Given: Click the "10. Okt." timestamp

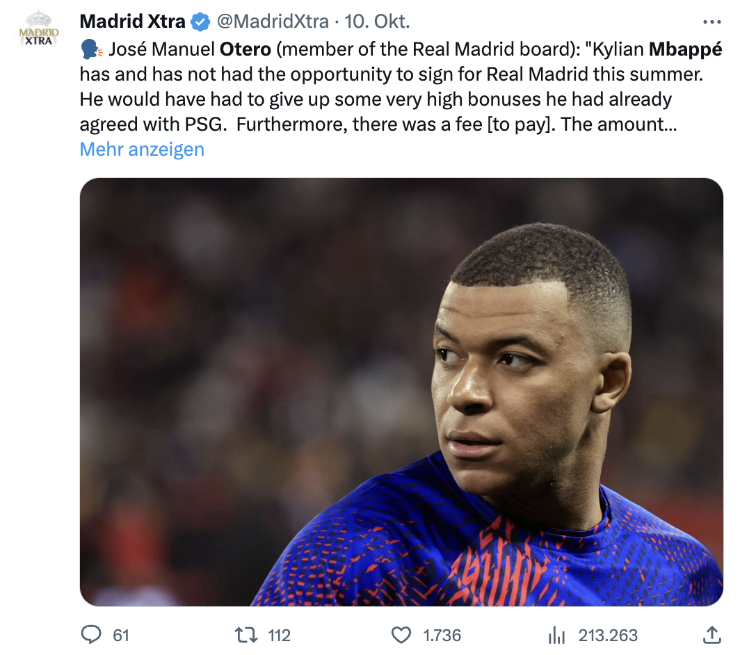Looking at the screenshot, I should (x=377, y=22).
